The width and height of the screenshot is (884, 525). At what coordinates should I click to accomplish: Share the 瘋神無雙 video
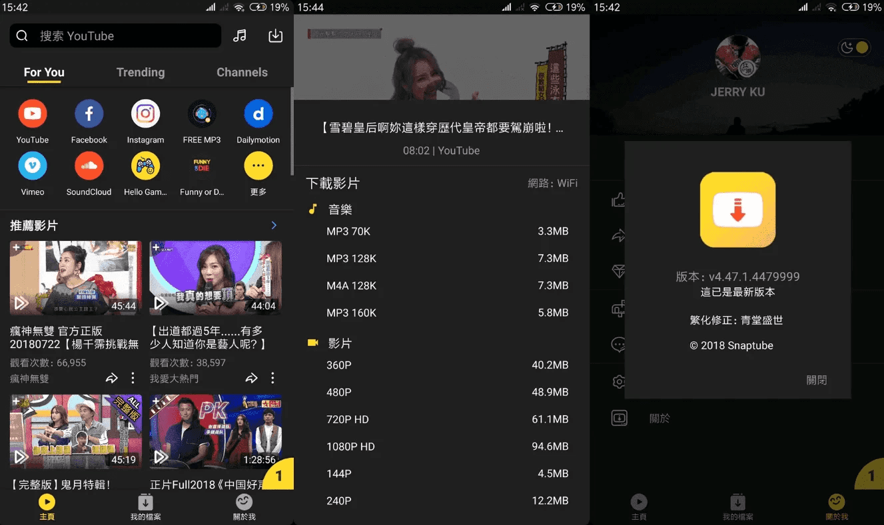[111, 378]
